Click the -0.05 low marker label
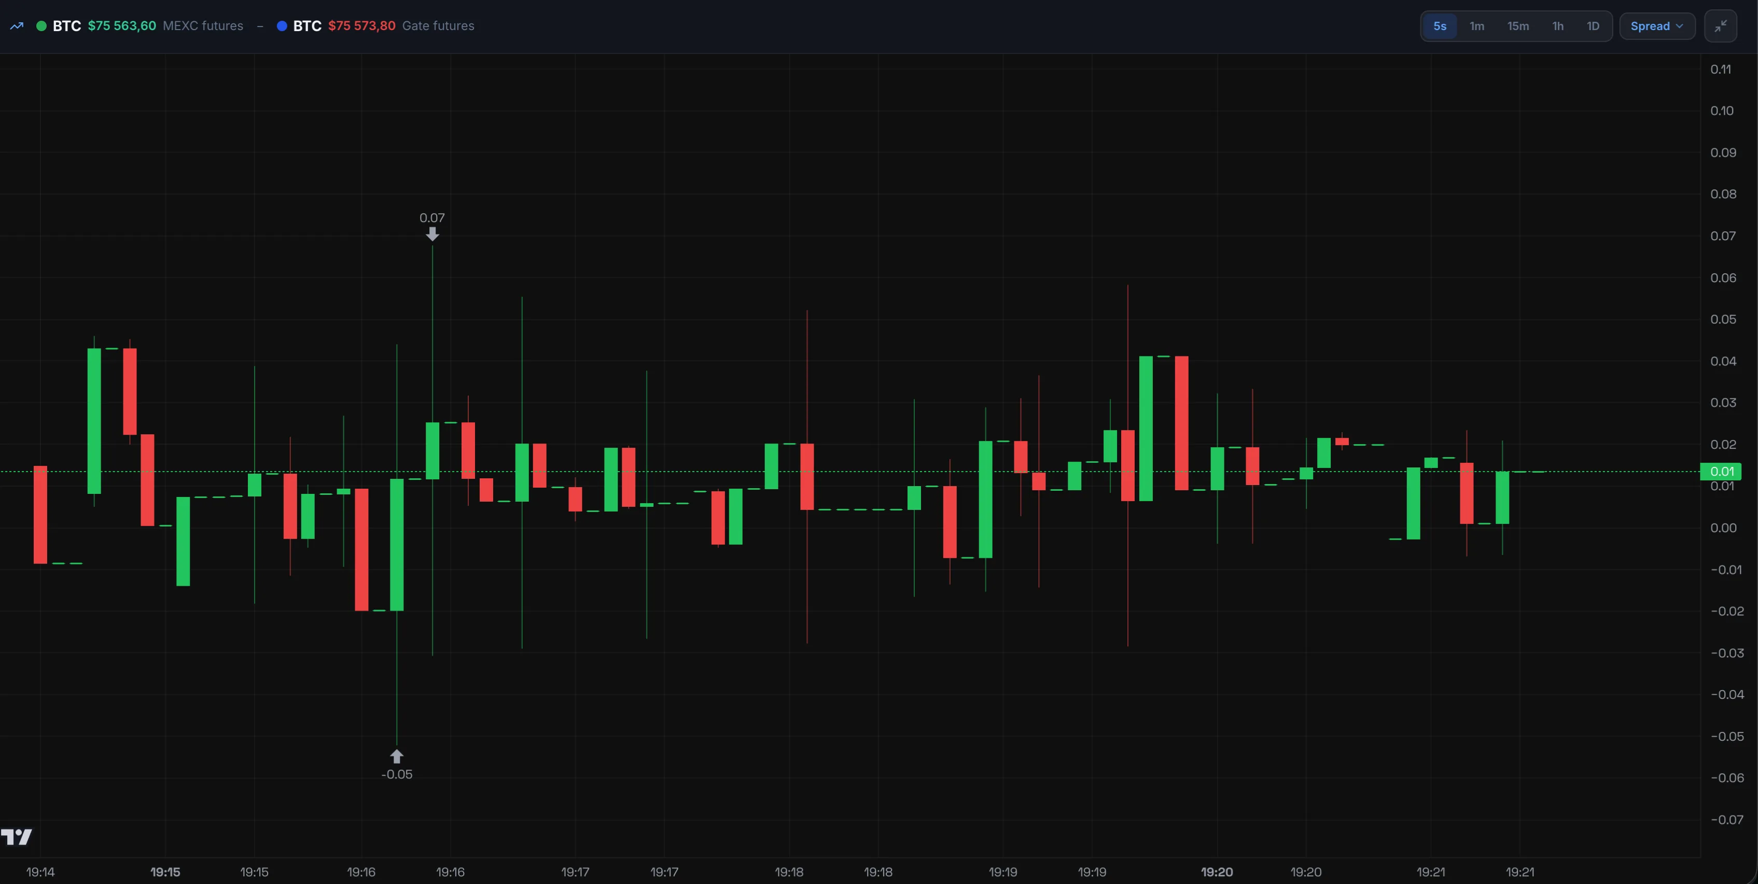The width and height of the screenshot is (1758, 884). [x=397, y=774]
